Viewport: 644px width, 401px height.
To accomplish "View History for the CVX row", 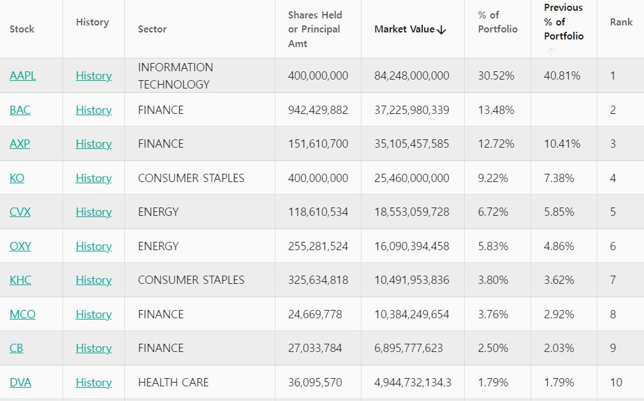I will tap(94, 212).
